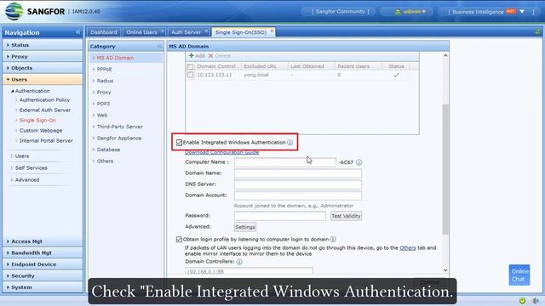Click the vertical scrollbar thumb in MS AD Domain
Viewport: 545px width, 306px height.
click(x=445, y=169)
